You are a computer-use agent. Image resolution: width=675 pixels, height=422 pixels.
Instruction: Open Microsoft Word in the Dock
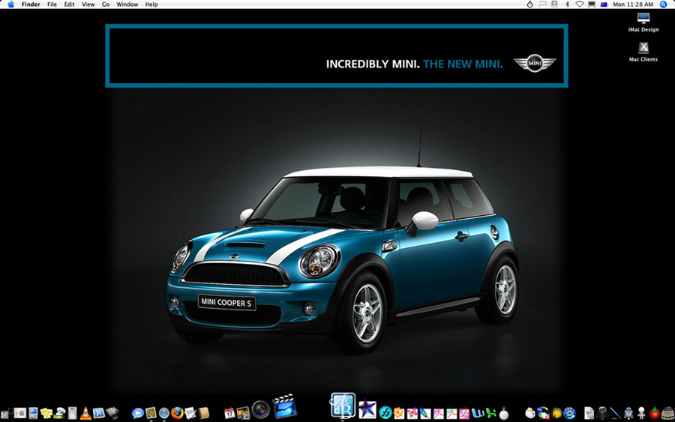(x=478, y=413)
